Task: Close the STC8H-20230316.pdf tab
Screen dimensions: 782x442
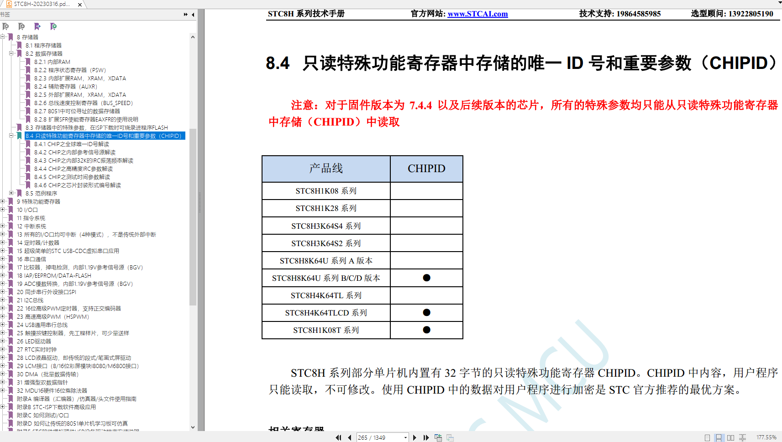Action: coord(80,5)
